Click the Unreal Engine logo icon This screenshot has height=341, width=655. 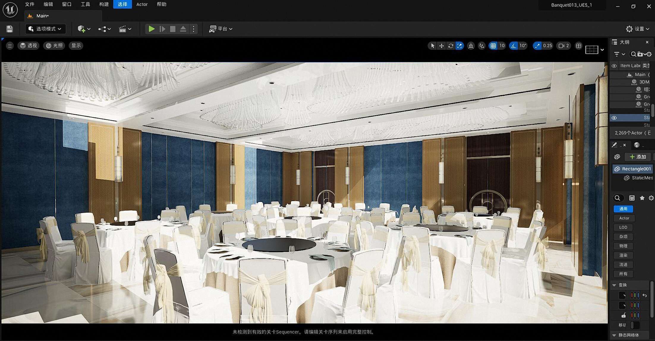(x=10, y=10)
